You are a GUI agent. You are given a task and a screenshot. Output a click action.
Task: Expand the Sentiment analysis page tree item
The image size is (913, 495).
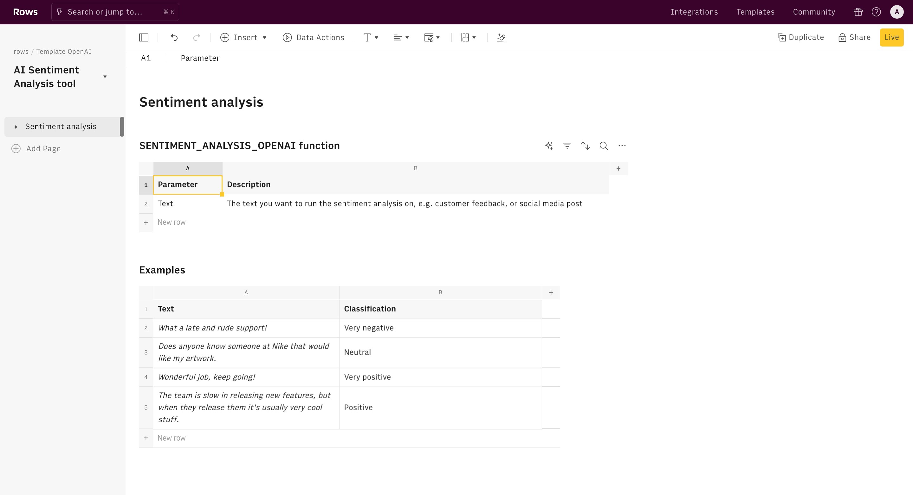16,127
